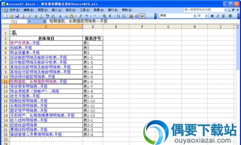Select row 11 header
This screenshot has width=241, height=145.
6,82
